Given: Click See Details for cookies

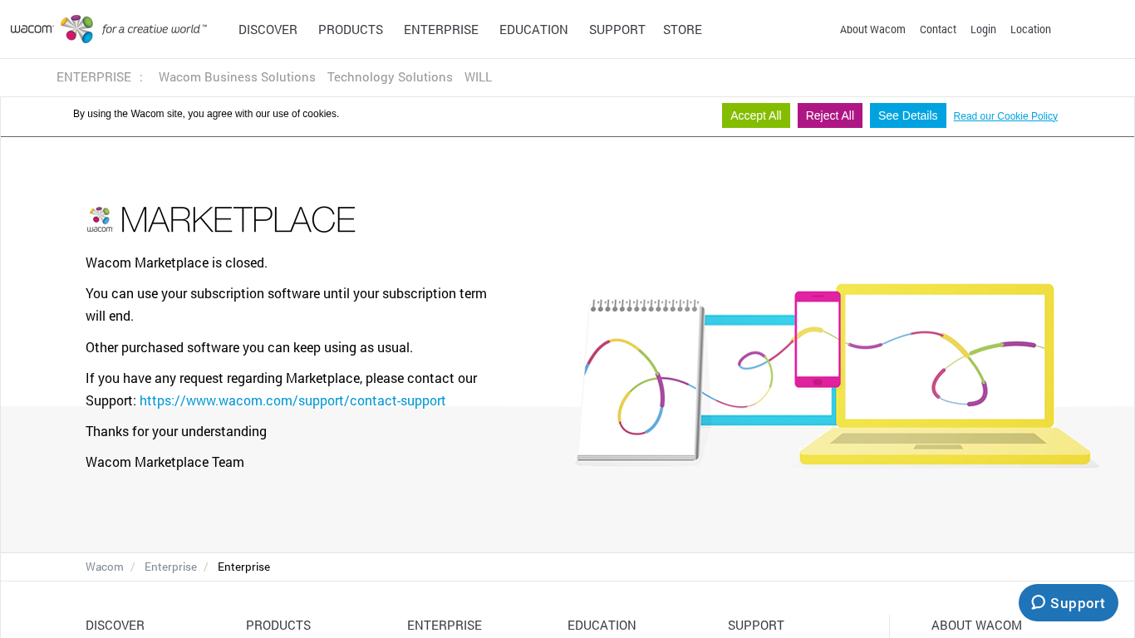Looking at the screenshot, I should 908,115.
